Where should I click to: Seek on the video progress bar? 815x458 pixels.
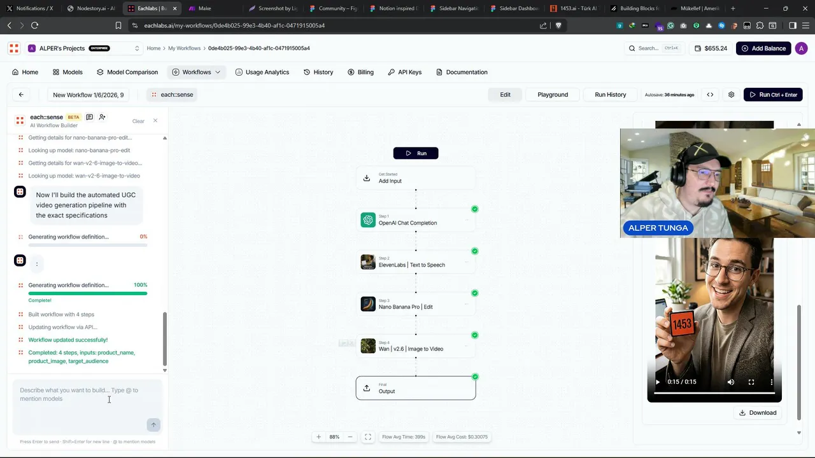(x=714, y=393)
